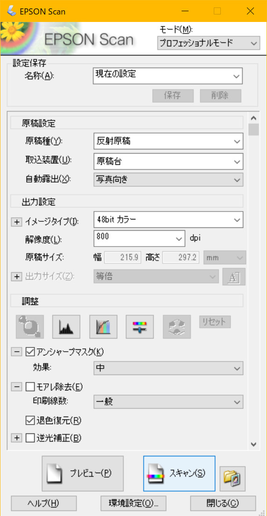This screenshot has height=516, width=267.
Task: Open 環境設定 configuration button
Action: 133,503
